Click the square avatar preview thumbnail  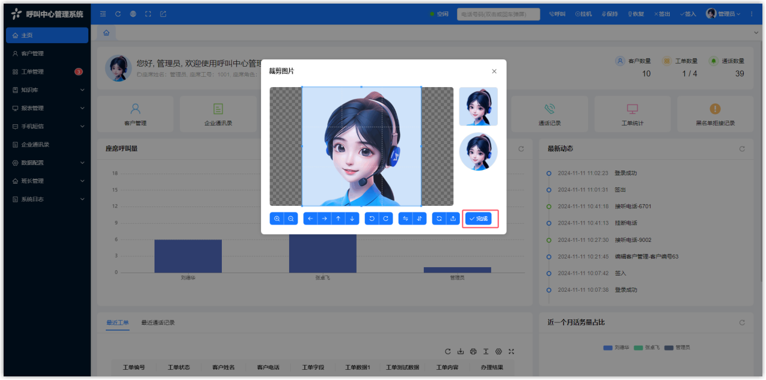click(478, 106)
